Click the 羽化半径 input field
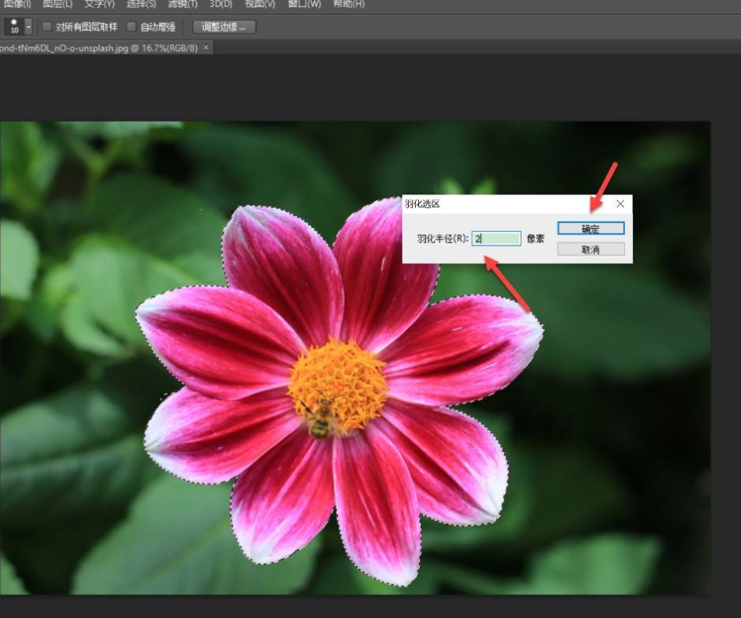This screenshot has height=618, width=741. click(497, 238)
